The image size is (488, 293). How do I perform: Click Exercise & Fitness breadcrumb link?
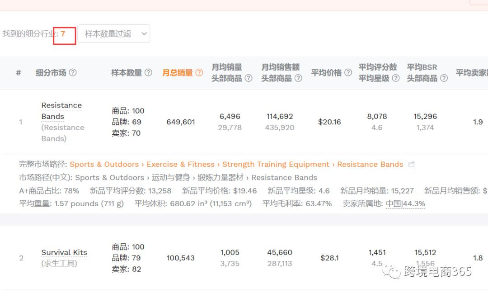pyautogui.click(x=180, y=165)
